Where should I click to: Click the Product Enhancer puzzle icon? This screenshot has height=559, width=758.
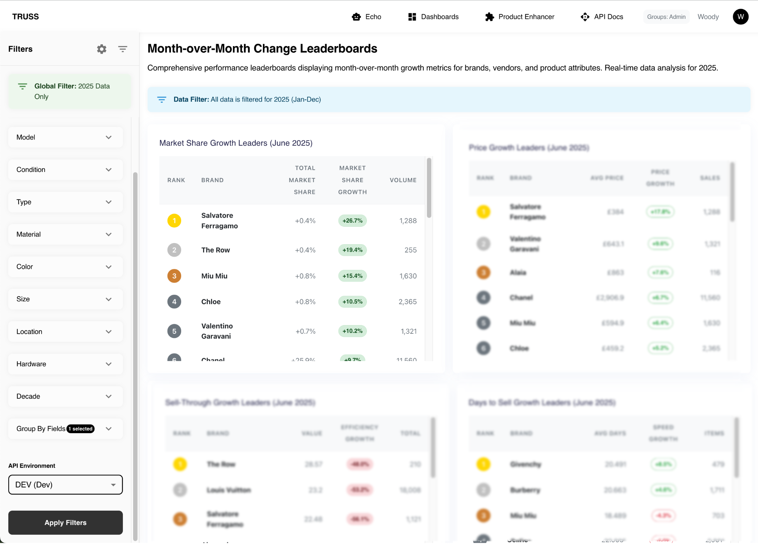[x=489, y=17]
